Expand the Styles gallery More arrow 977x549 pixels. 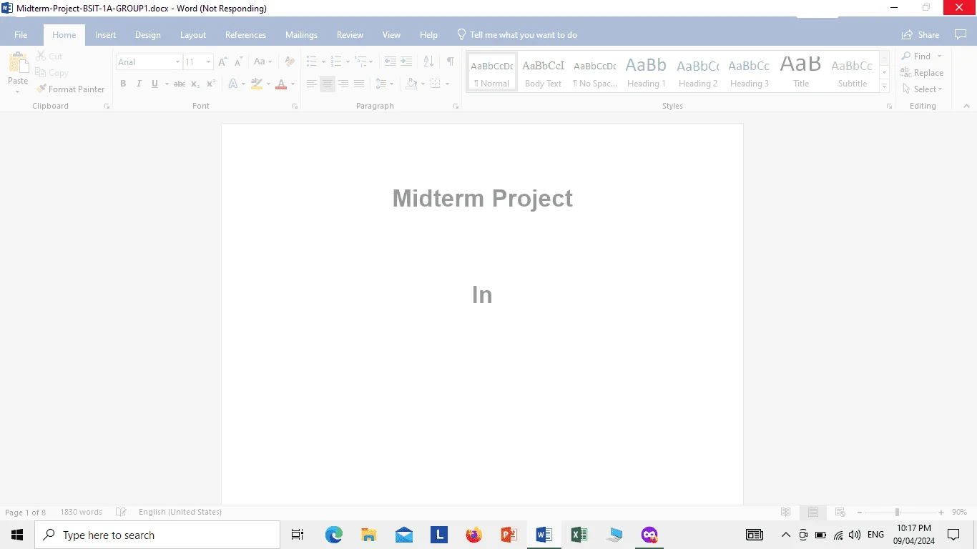click(x=885, y=86)
